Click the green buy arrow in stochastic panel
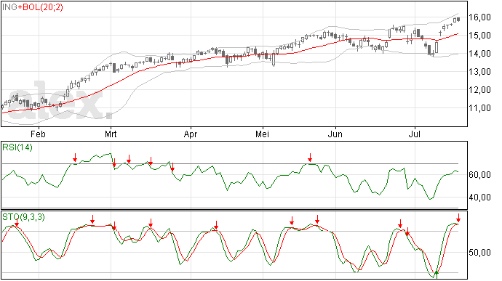The image size is (502, 281). [436, 274]
